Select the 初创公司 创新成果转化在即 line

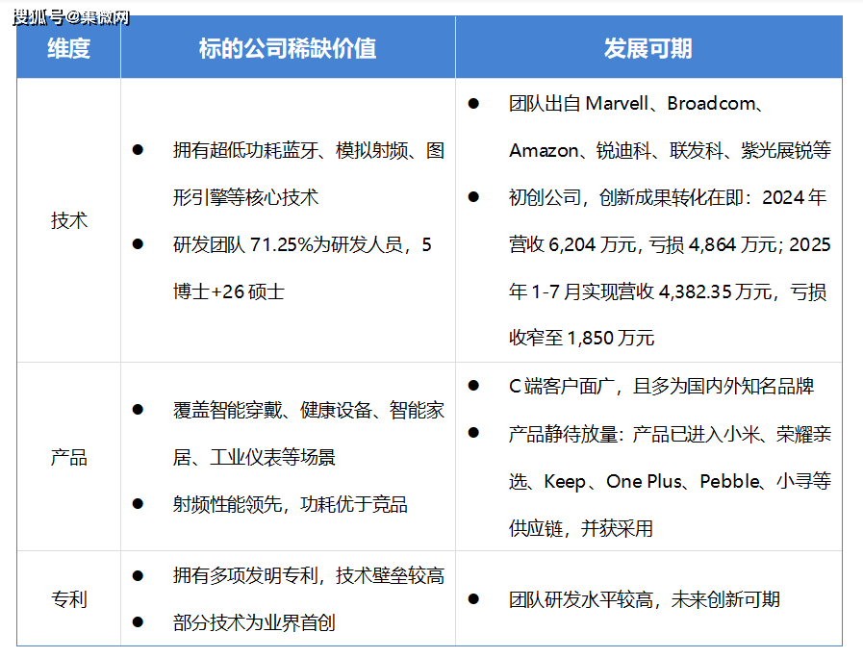tap(667, 198)
